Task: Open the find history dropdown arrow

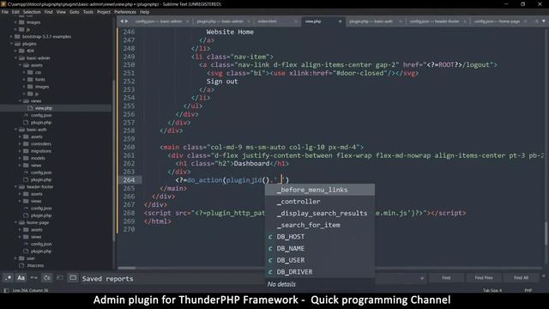Action: 422,278
